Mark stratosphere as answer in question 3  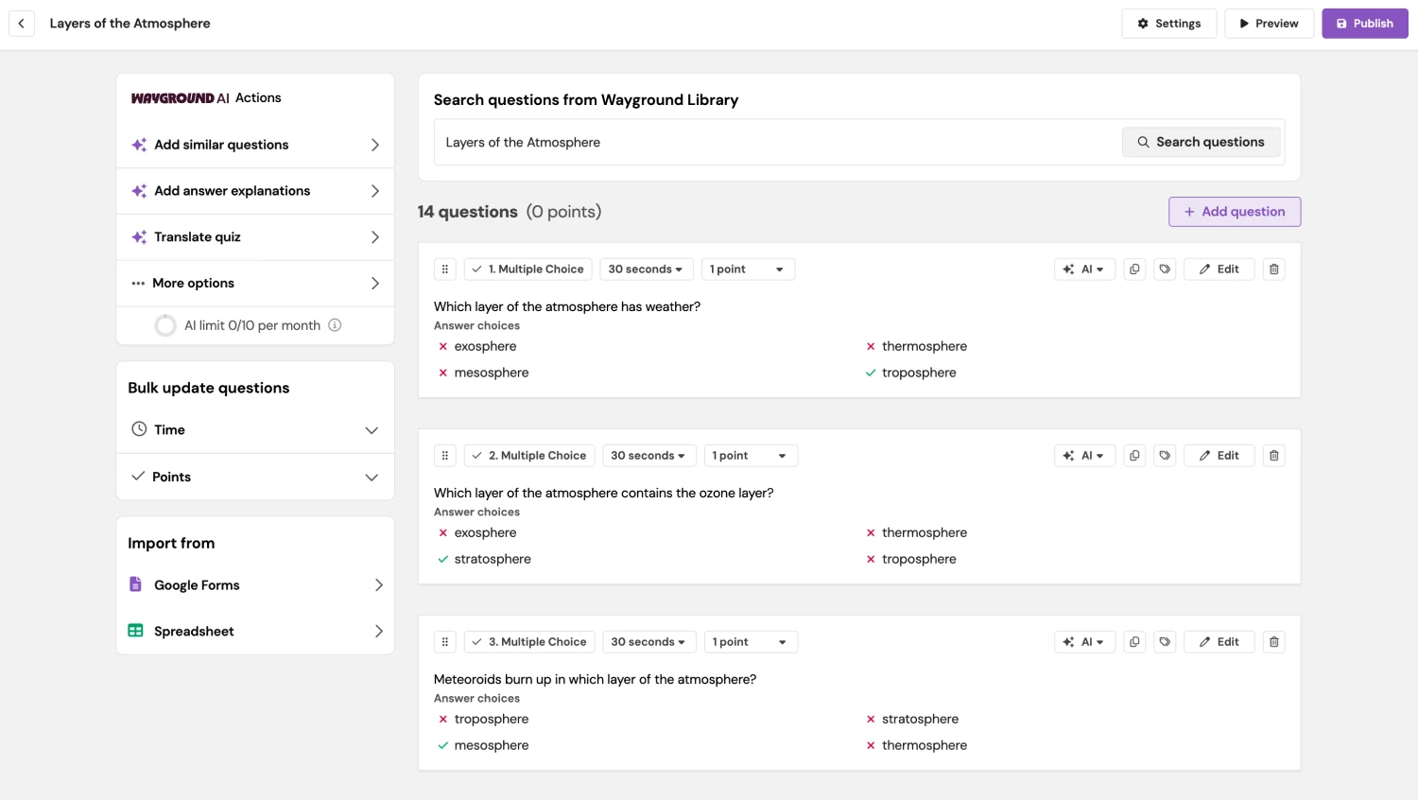click(871, 720)
